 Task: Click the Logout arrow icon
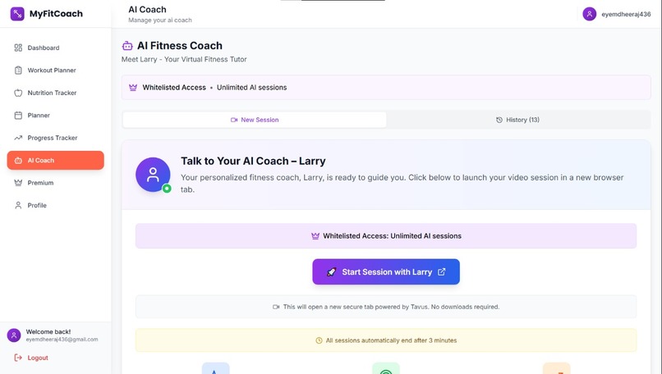18,358
